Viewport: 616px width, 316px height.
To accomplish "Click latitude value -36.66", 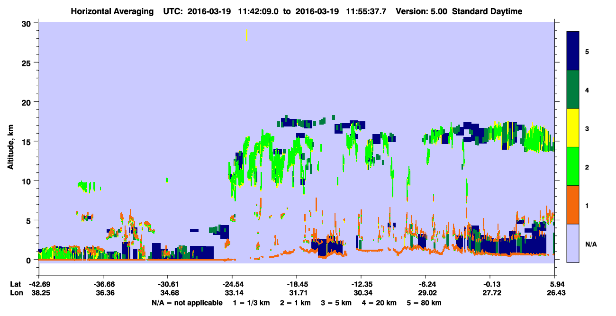I will [103, 284].
